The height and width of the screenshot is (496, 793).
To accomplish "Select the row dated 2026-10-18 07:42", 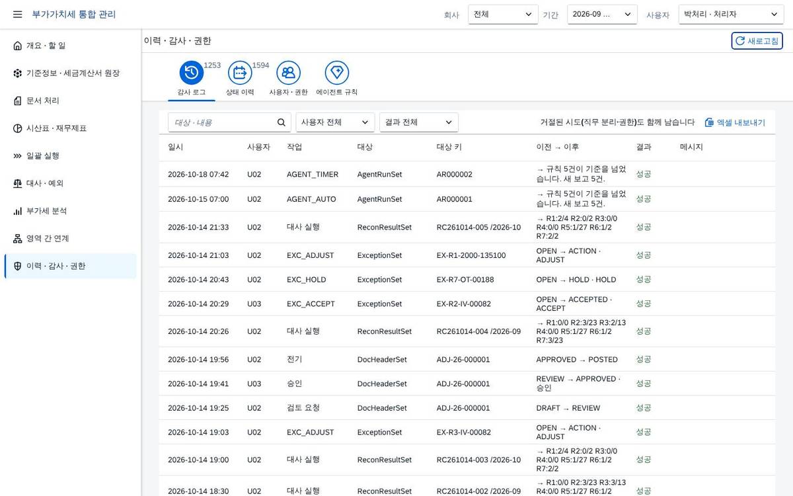I will click(467, 175).
